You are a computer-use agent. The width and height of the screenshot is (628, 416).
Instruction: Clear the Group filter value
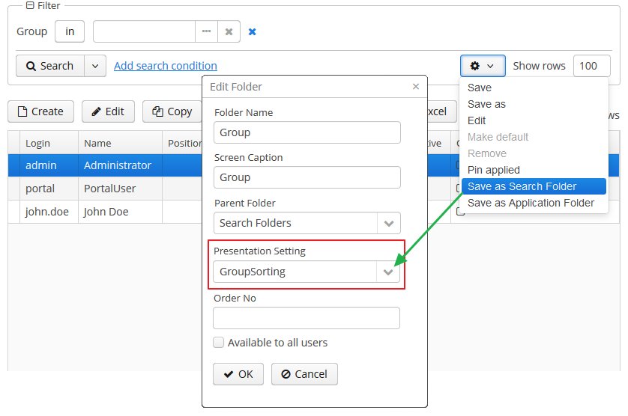click(x=229, y=31)
